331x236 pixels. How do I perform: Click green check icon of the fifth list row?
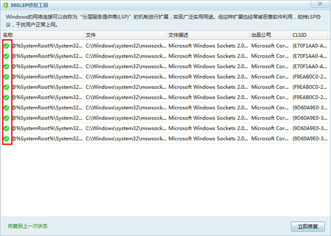coord(7,87)
